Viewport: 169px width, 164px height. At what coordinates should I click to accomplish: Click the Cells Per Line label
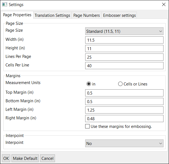click(17, 65)
